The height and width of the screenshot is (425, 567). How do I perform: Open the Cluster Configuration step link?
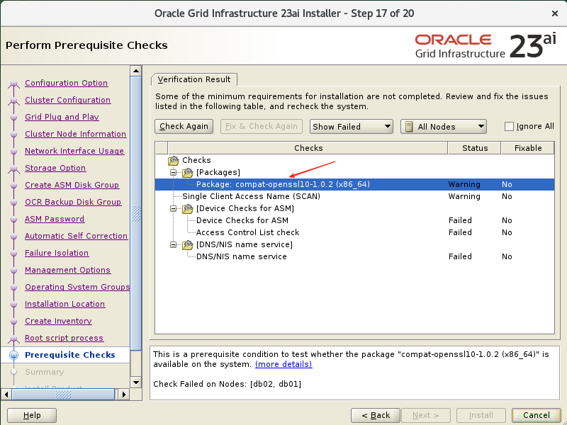(67, 100)
